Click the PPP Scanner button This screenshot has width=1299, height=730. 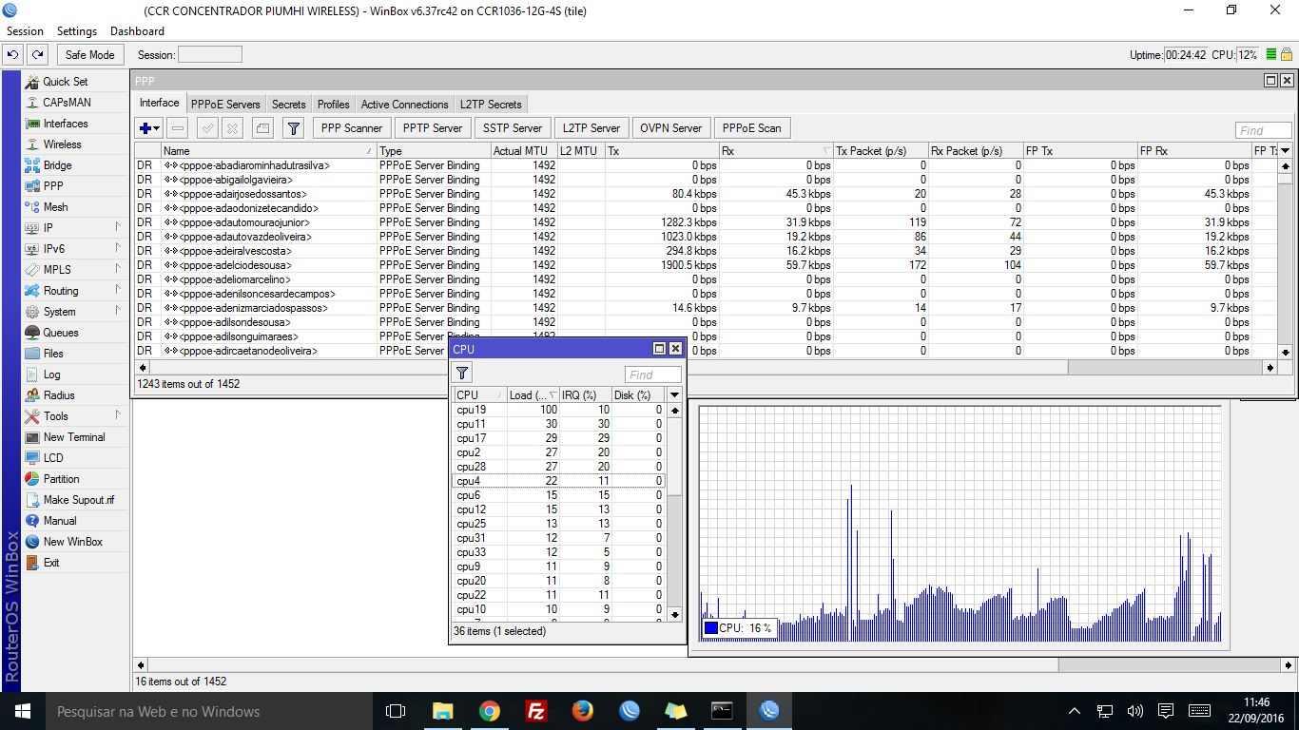pyautogui.click(x=352, y=128)
